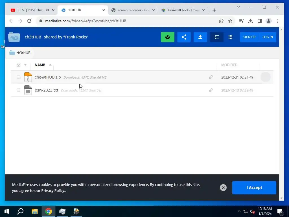
Task: Reload the page in Chrome
Action: (x=29, y=21)
